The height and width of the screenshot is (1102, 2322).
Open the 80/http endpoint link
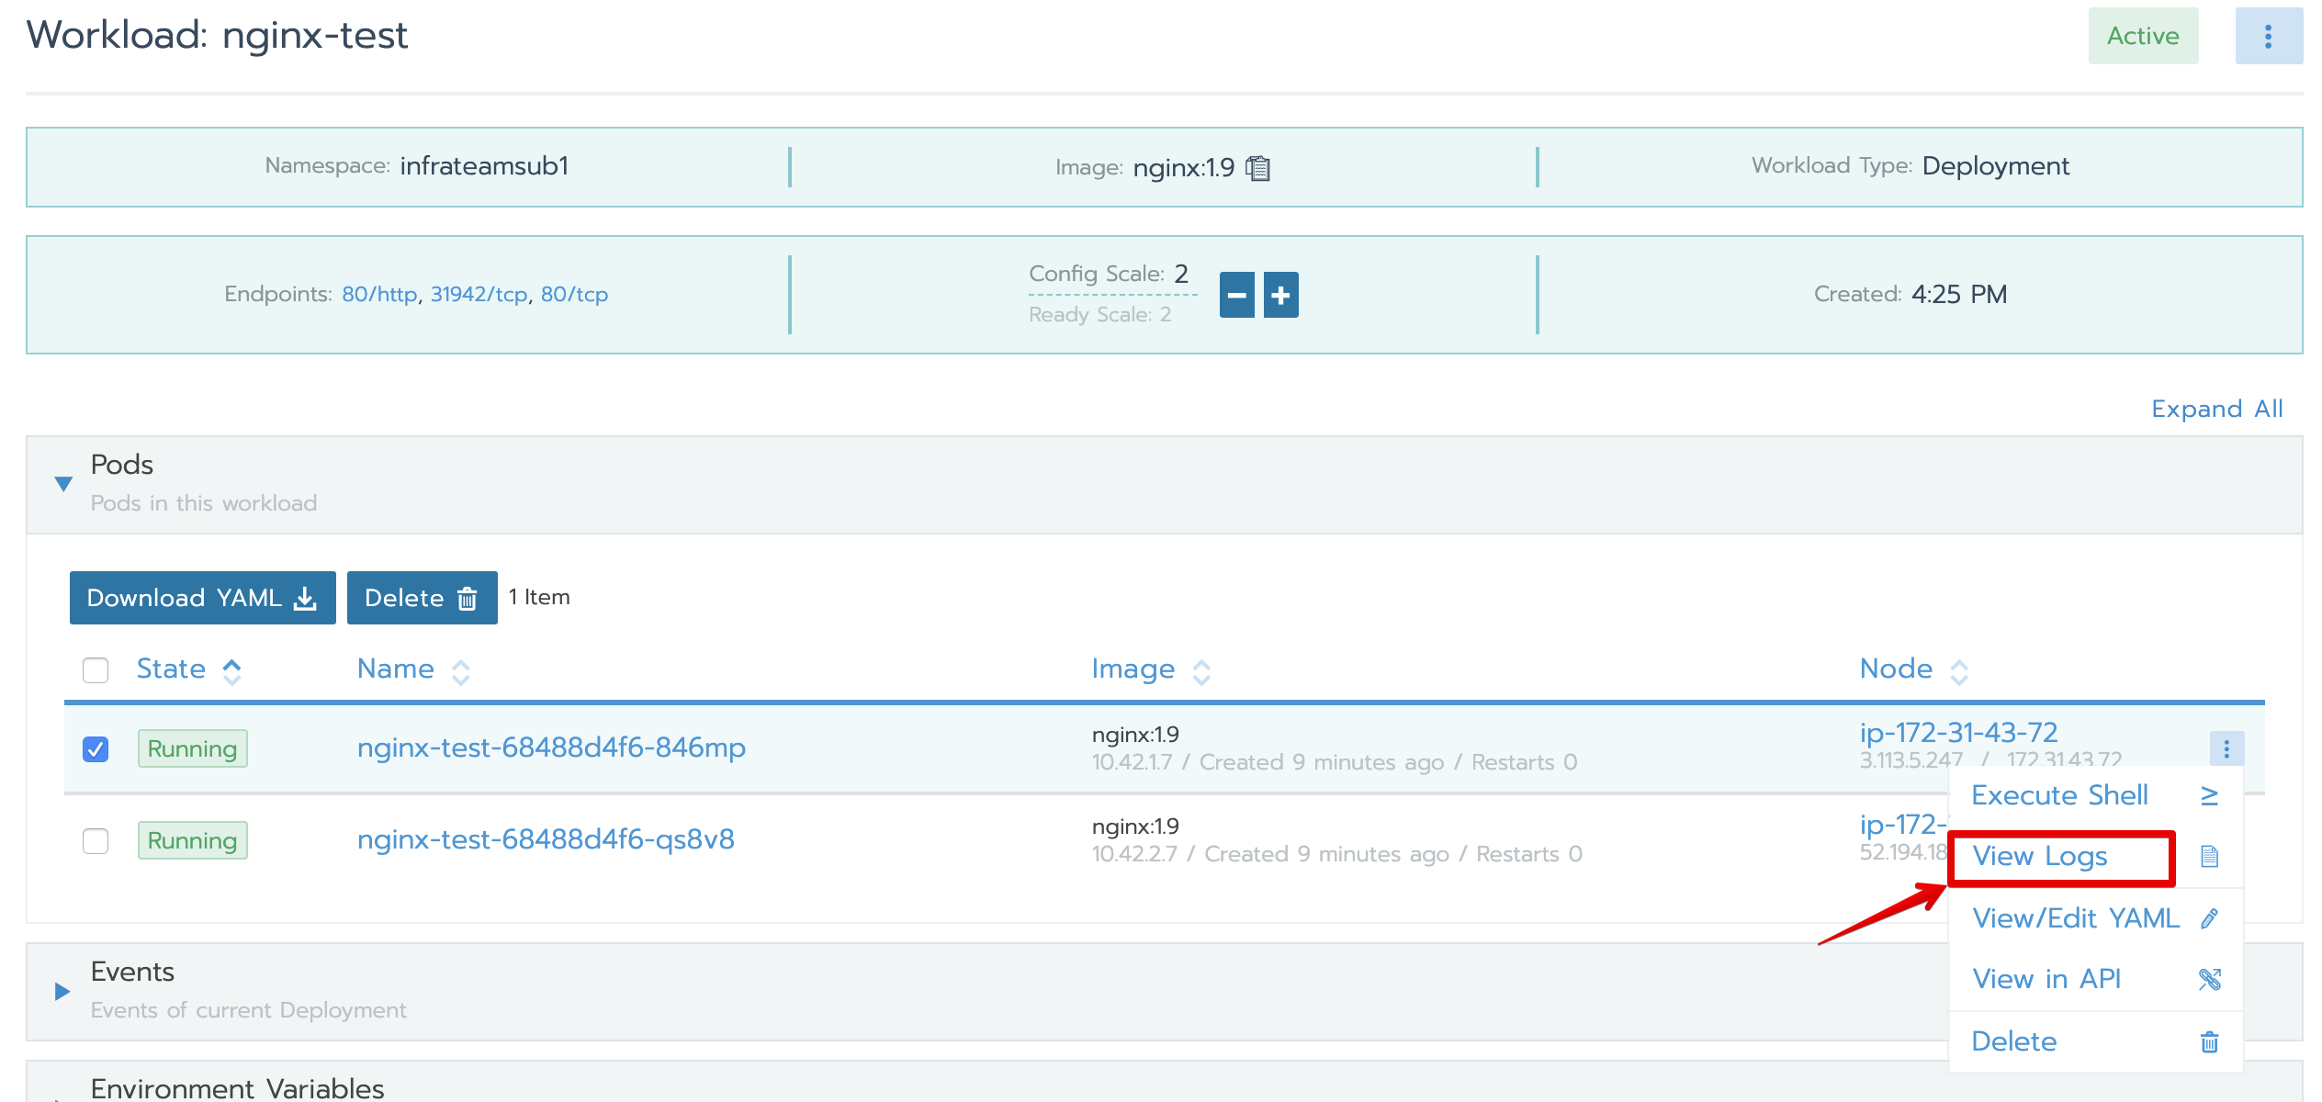378,295
